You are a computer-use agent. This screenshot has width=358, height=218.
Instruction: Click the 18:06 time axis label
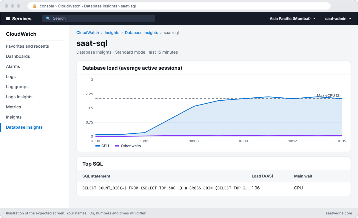tap(194, 141)
